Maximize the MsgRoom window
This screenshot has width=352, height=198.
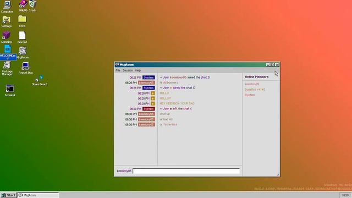[272, 65]
